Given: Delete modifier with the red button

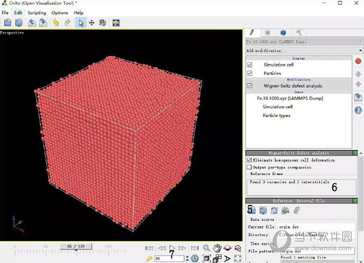Looking at the screenshot, I should click(x=359, y=61).
